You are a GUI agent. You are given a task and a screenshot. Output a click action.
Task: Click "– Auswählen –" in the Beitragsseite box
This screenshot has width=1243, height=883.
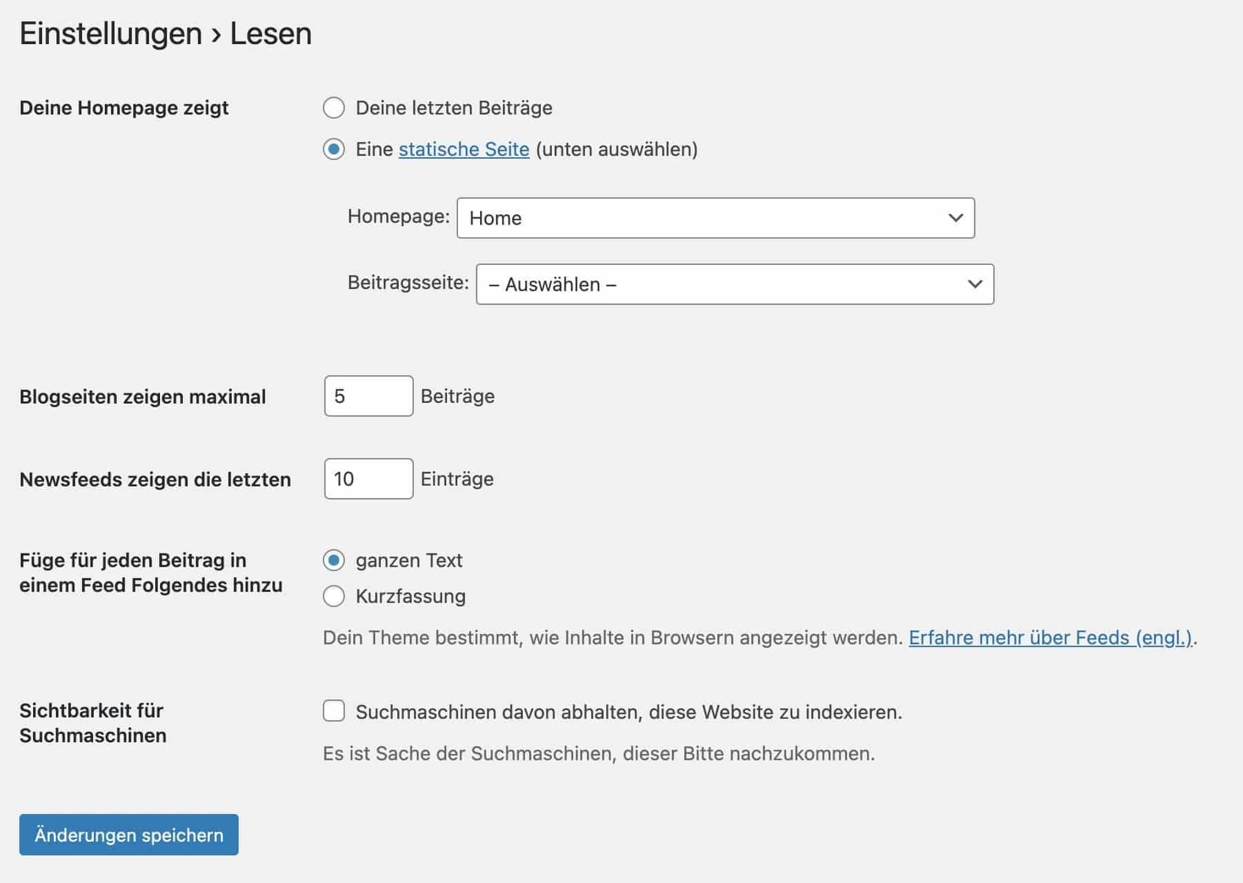[551, 284]
